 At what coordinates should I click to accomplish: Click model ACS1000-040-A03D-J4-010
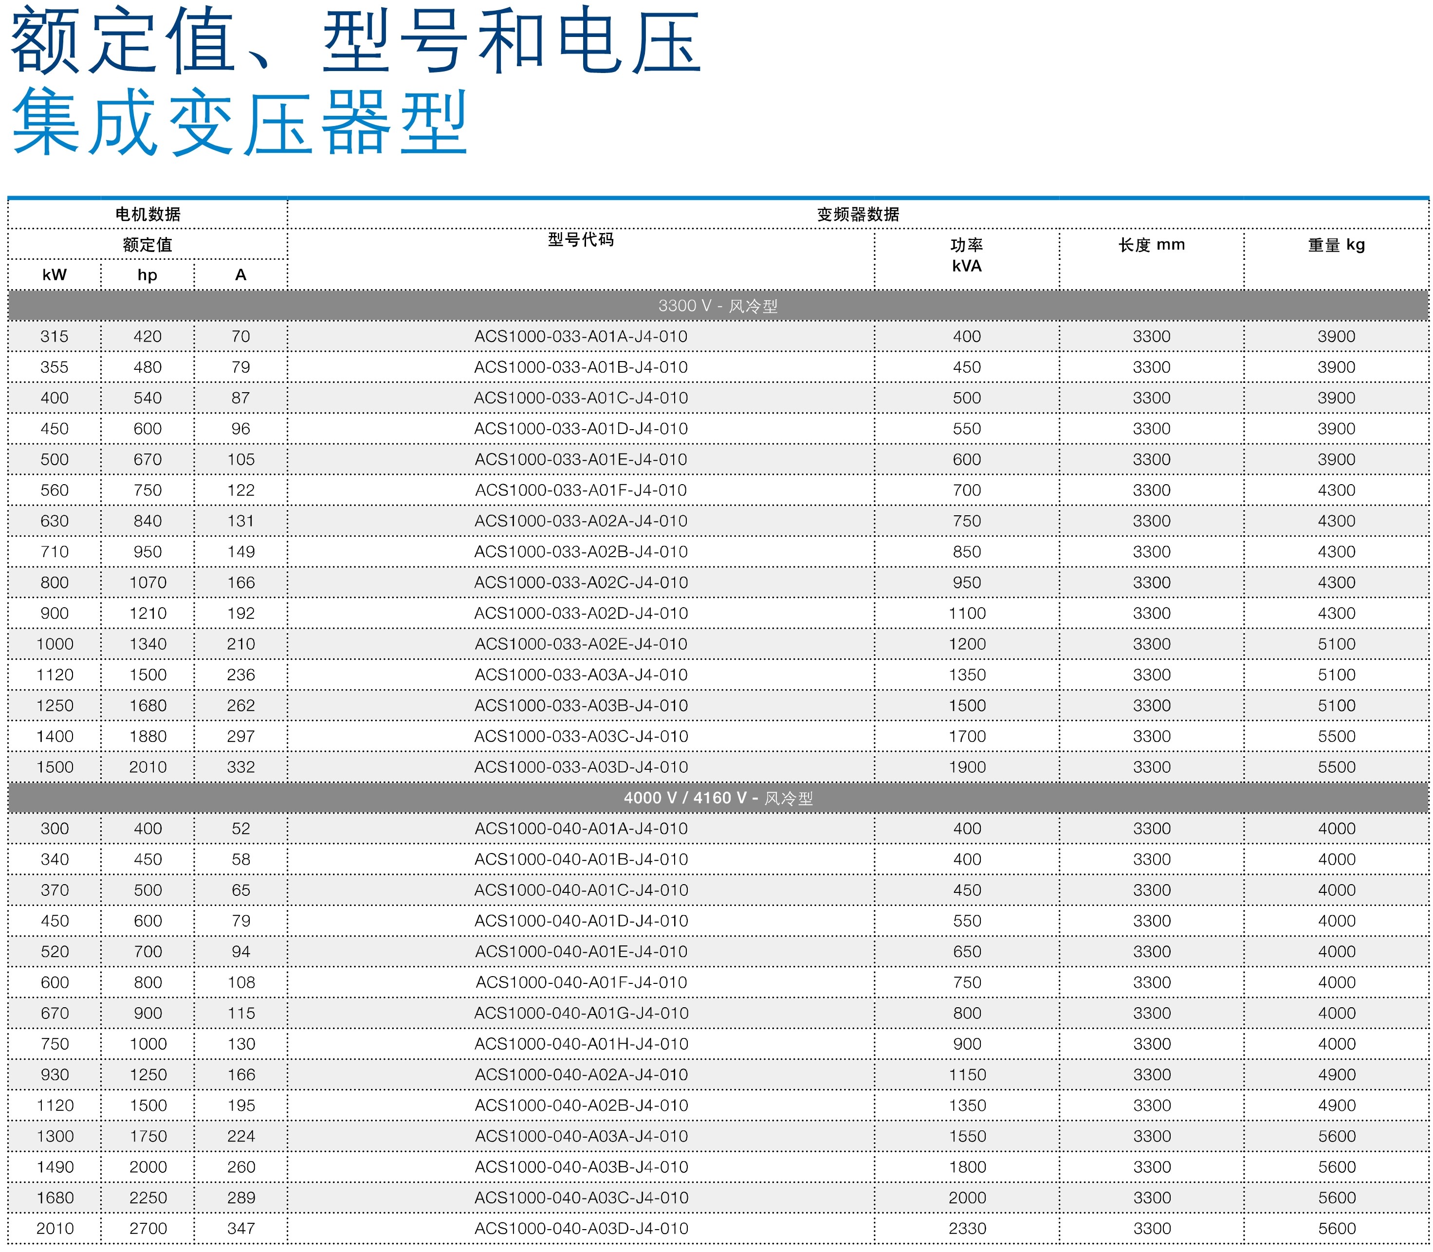coord(581,1228)
